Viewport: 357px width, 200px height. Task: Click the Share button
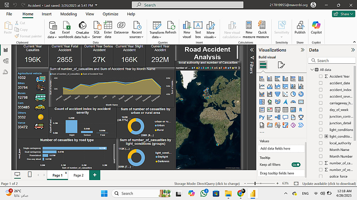pyautogui.click(x=343, y=14)
